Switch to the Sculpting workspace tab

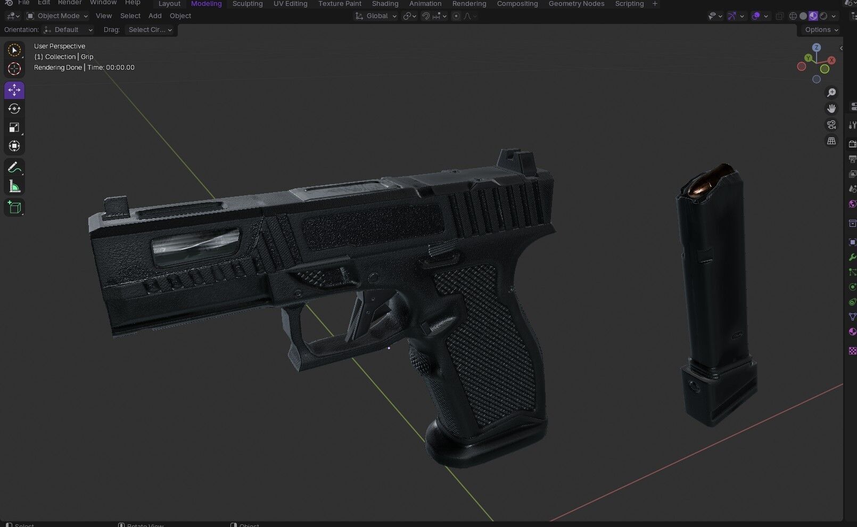pos(248,4)
